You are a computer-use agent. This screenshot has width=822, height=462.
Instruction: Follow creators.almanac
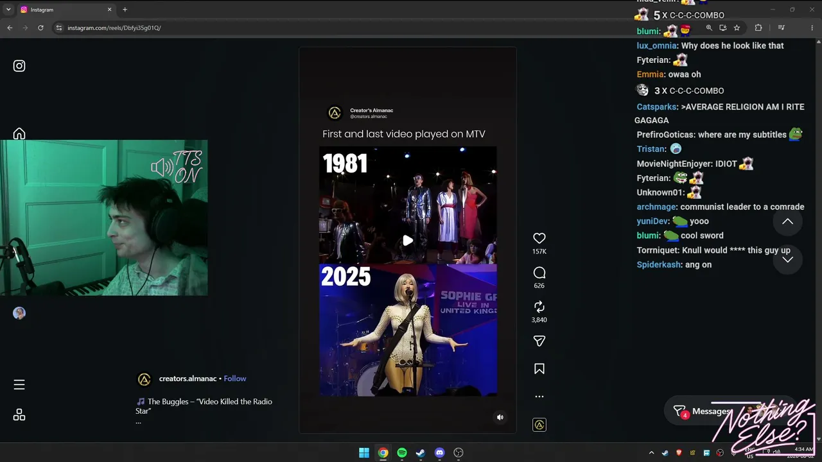pos(235,379)
